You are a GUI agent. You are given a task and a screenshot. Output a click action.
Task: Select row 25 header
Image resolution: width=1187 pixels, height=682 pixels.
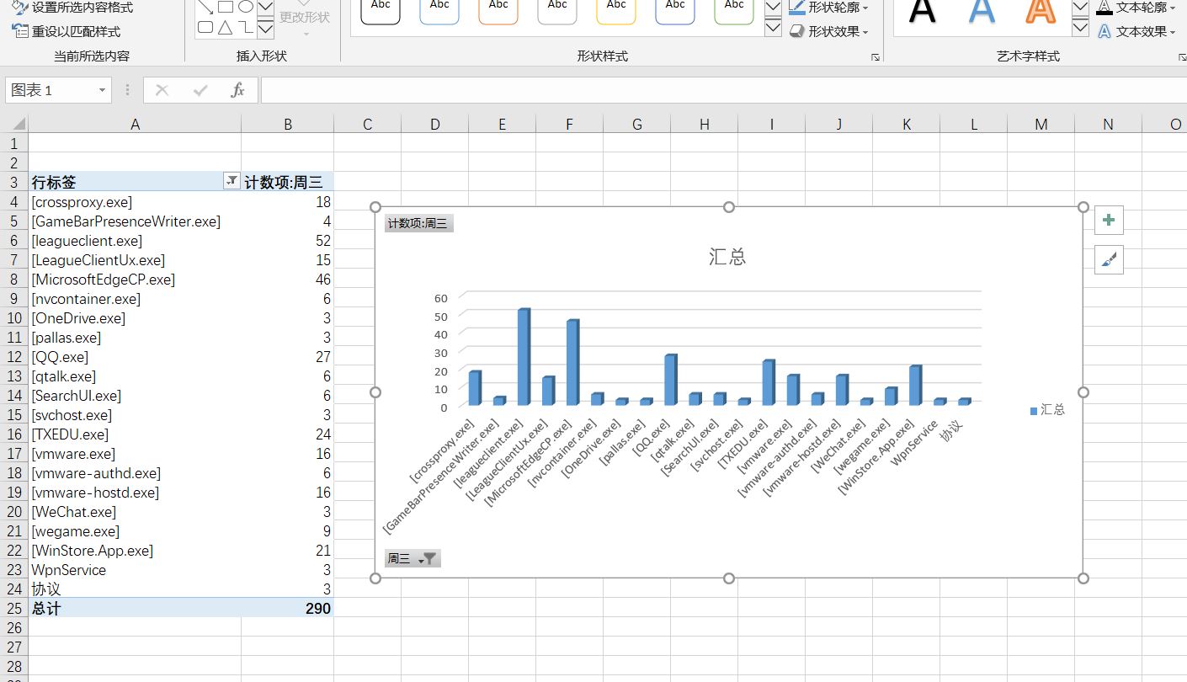point(14,608)
